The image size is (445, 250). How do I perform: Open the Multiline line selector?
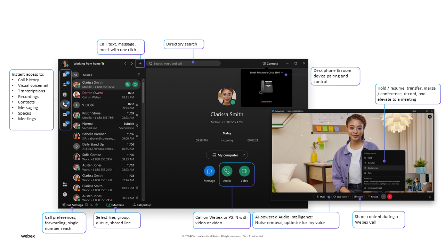[115, 205]
